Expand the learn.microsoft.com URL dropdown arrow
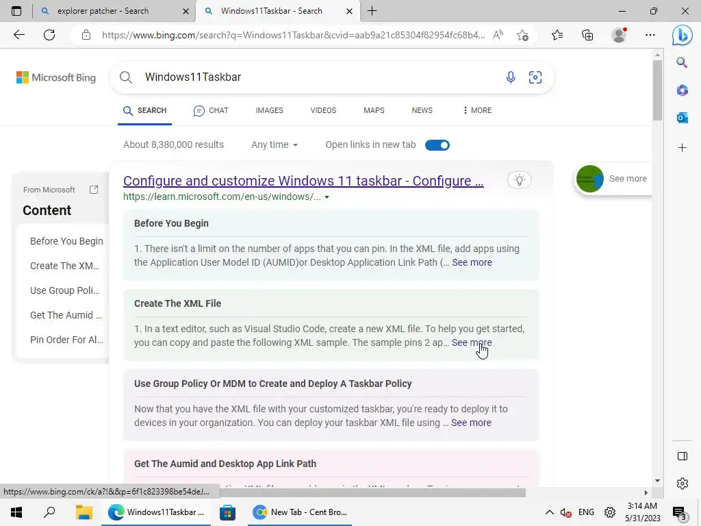 327,197
